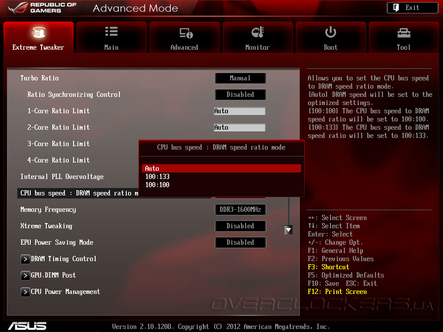Click the Exit button
Screen dimensions: 443x332
point(412,8)
